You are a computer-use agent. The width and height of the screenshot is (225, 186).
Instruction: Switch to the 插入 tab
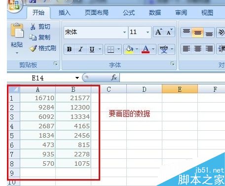(64, 13)
